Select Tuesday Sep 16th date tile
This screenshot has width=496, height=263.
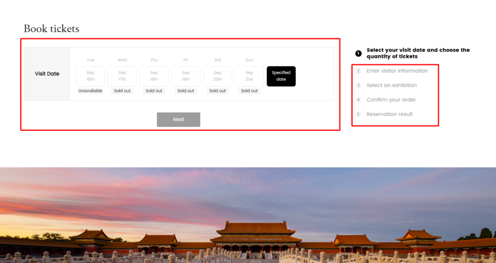point(90,76)
